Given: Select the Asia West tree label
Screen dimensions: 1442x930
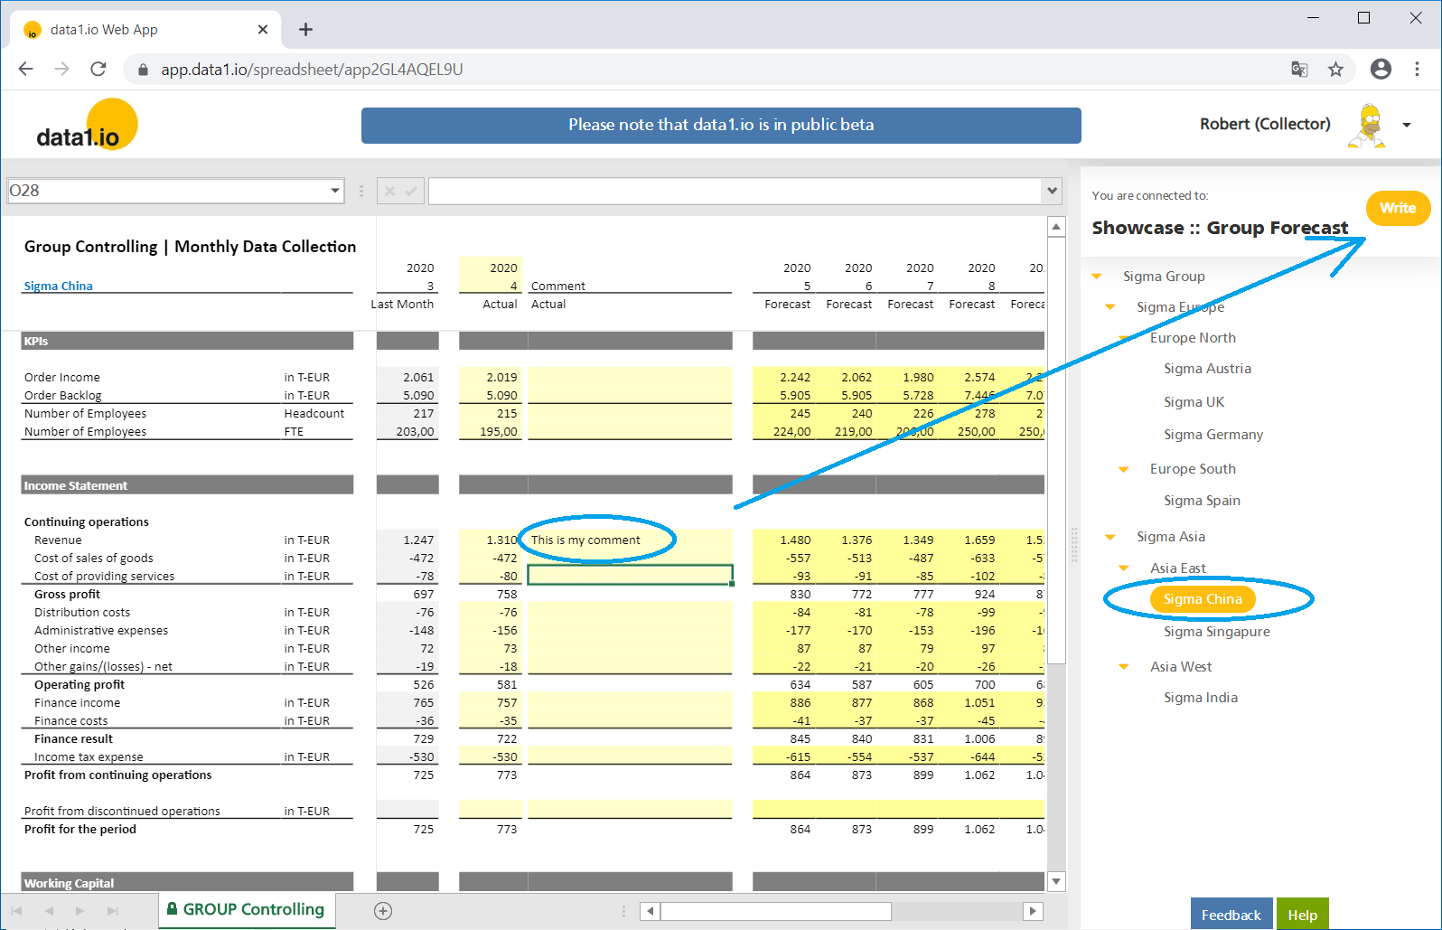Looking at the screenshot, I should point(1181,667).
